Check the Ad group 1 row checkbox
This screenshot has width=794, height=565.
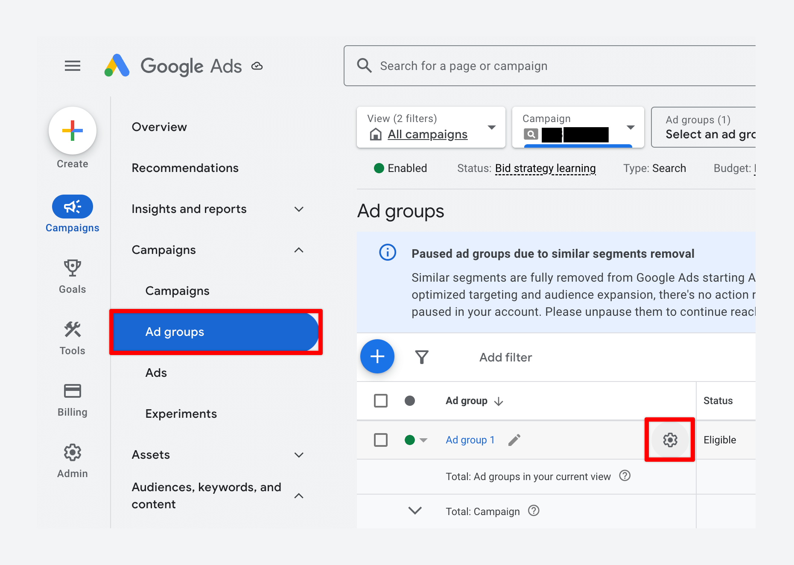[380, 440]
